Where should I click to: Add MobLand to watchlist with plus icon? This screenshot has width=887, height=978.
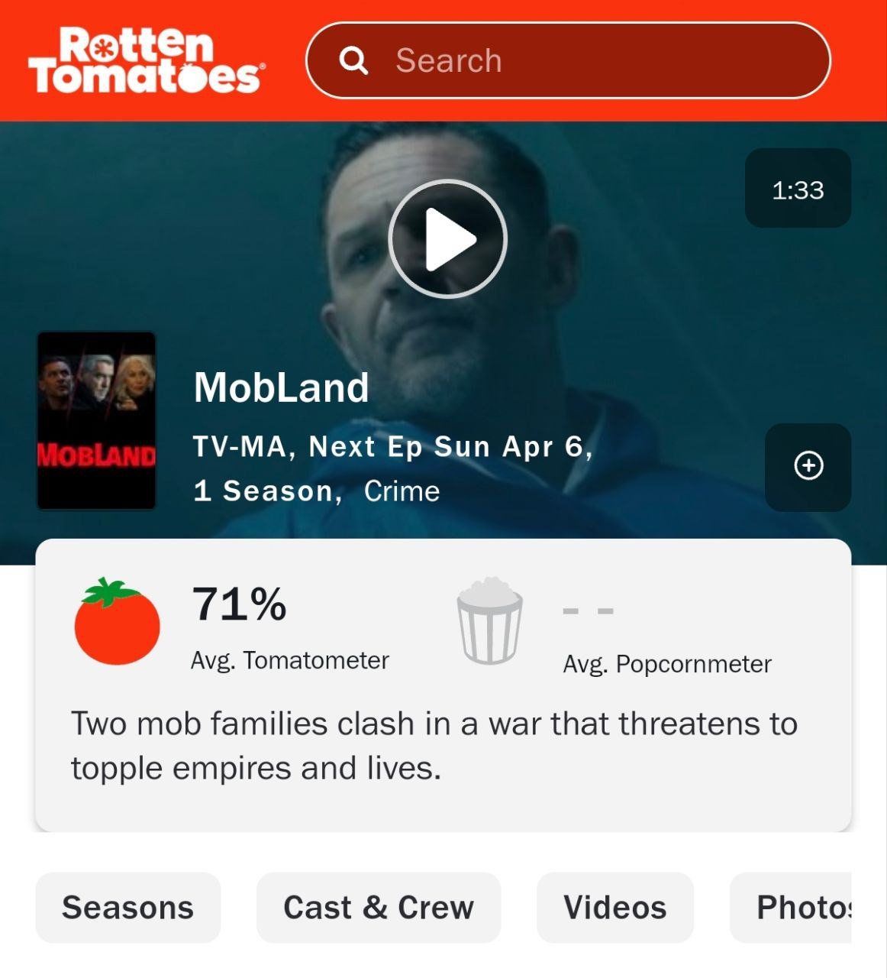click(x=808, y=466)
